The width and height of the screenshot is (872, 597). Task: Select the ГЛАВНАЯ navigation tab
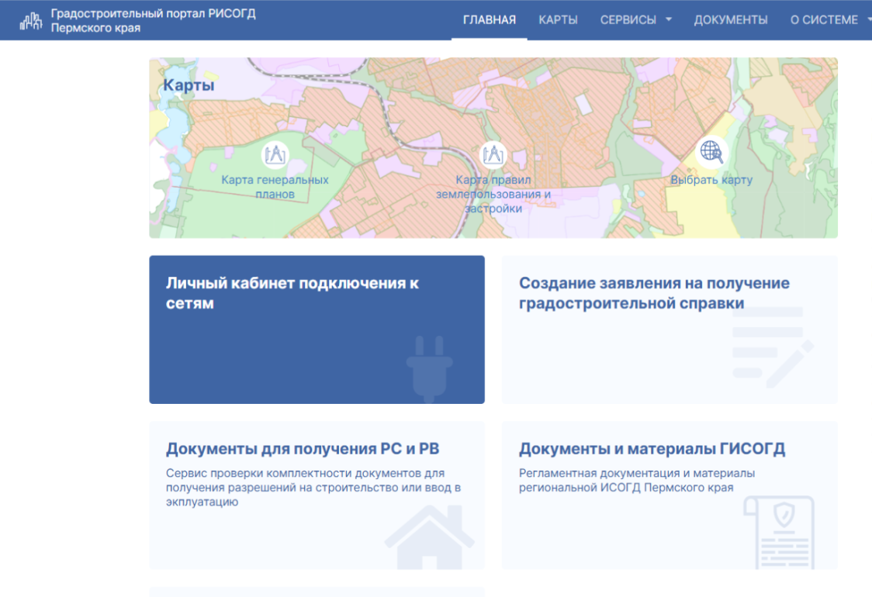pyautogui.click(x=488, y=20)
